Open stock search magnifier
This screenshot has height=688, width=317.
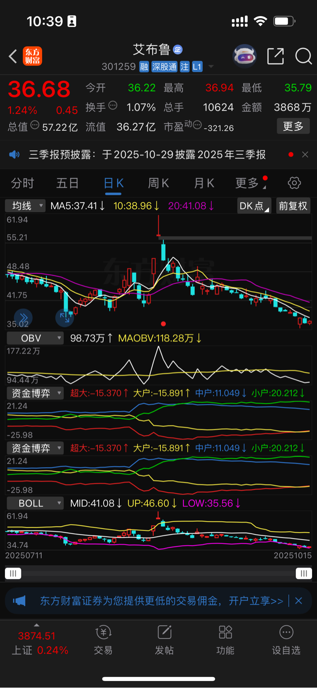[303, 56]
